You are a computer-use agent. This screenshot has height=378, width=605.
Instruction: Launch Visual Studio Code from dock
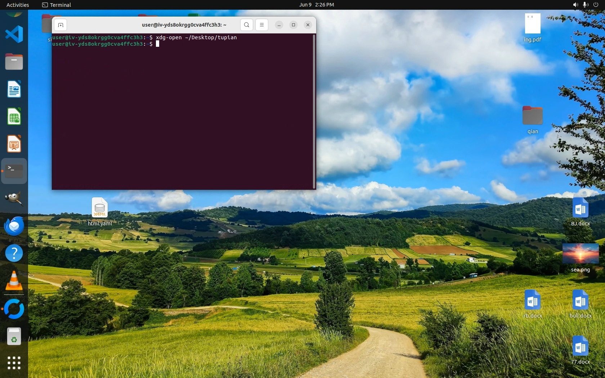click(14, 35)
